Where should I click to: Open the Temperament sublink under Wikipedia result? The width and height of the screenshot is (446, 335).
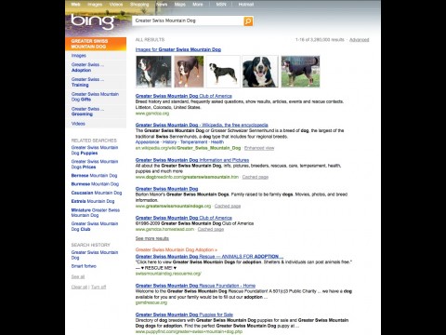(x=193, y=142)
